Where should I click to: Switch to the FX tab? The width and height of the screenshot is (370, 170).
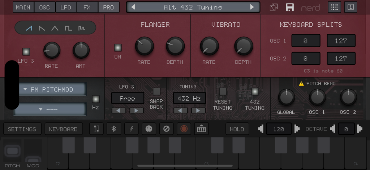click(x=87, y=7)
